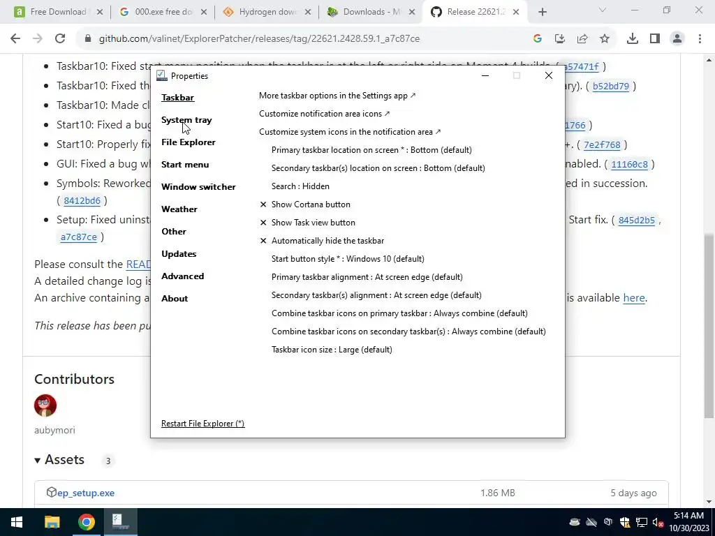Open Chrome downloads icon
Screen dimensions: 715x536
click(633, 39)
